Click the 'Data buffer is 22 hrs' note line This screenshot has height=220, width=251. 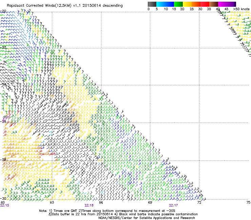(x=123, y=214)
